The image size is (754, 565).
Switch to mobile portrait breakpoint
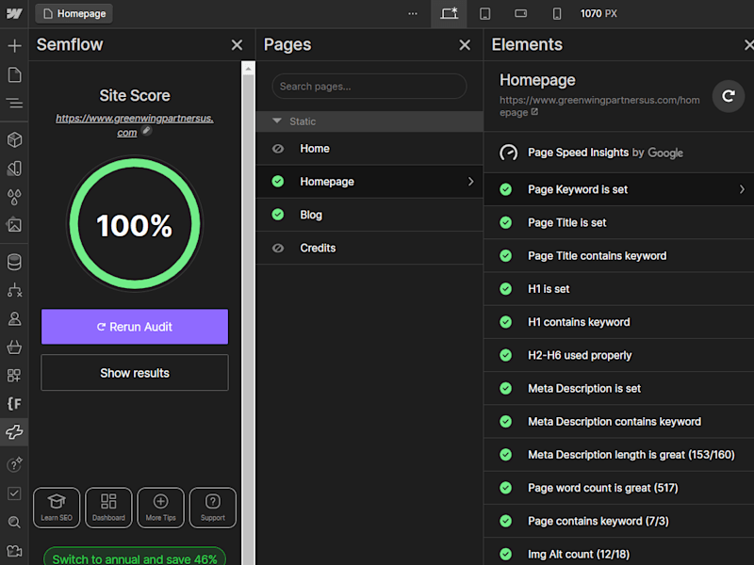(557, 13)
